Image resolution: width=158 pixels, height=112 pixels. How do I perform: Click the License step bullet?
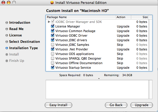pyautogui.click(x=7, y=35)
